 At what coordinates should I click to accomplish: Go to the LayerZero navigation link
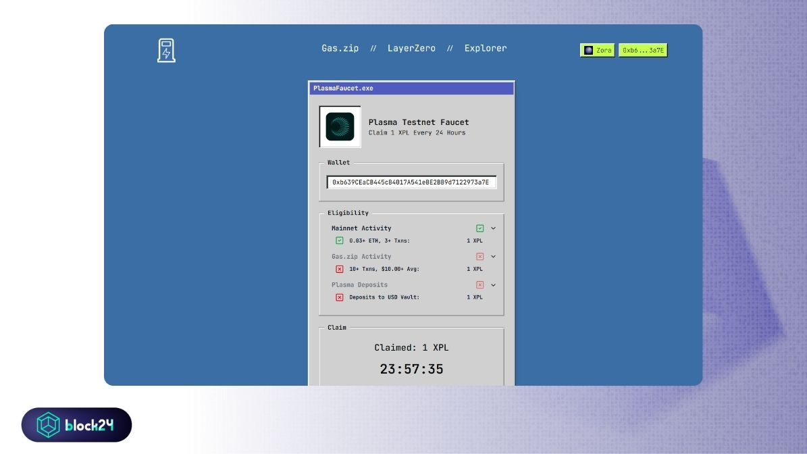[411, 49]
